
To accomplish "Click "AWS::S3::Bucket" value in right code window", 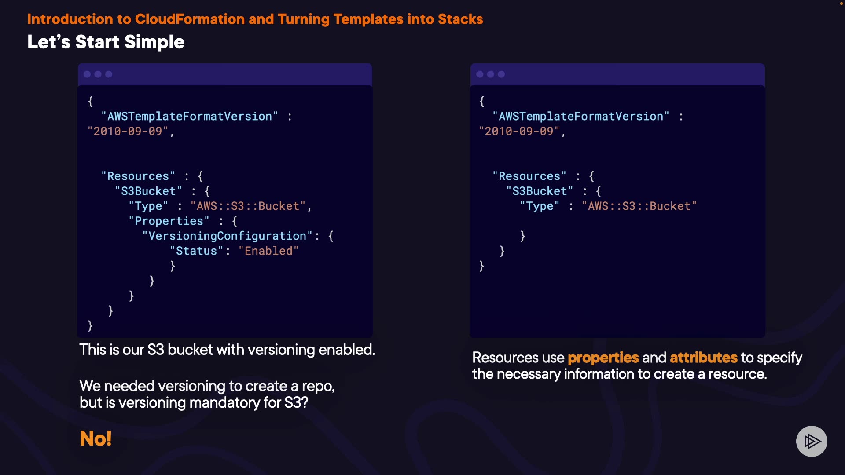I will 639,206.
